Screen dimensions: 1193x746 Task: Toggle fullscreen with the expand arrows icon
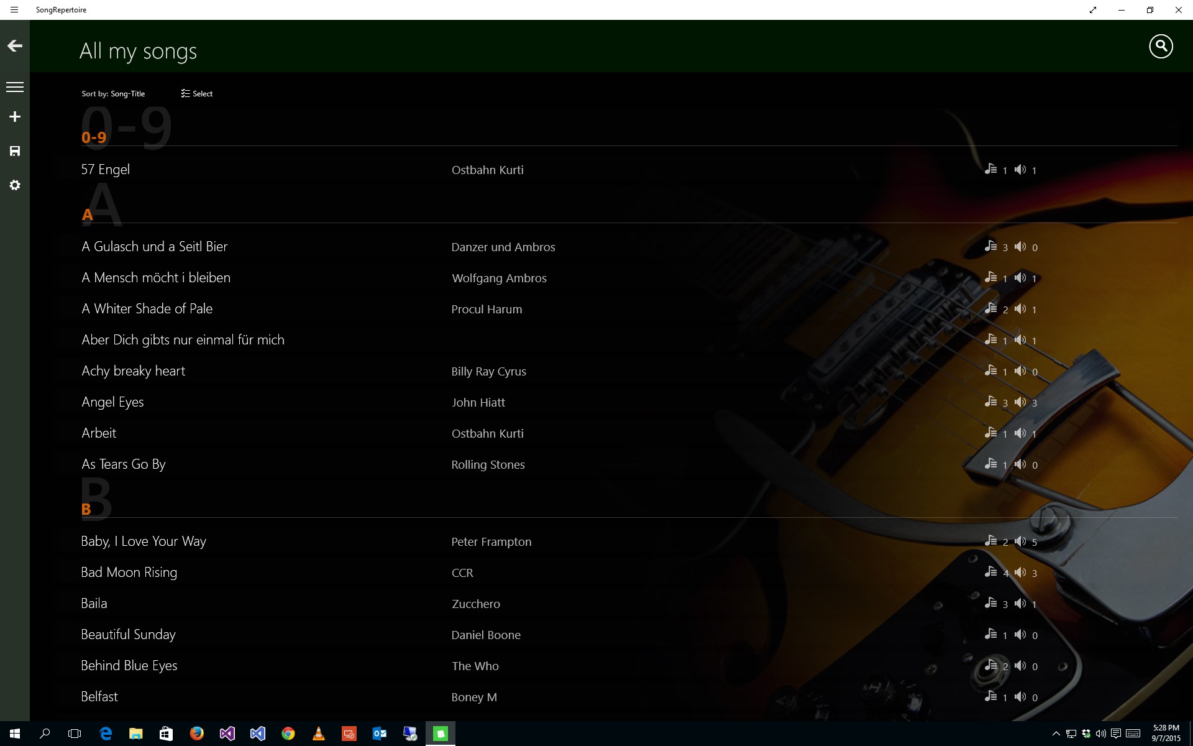tap(1092, 10)
